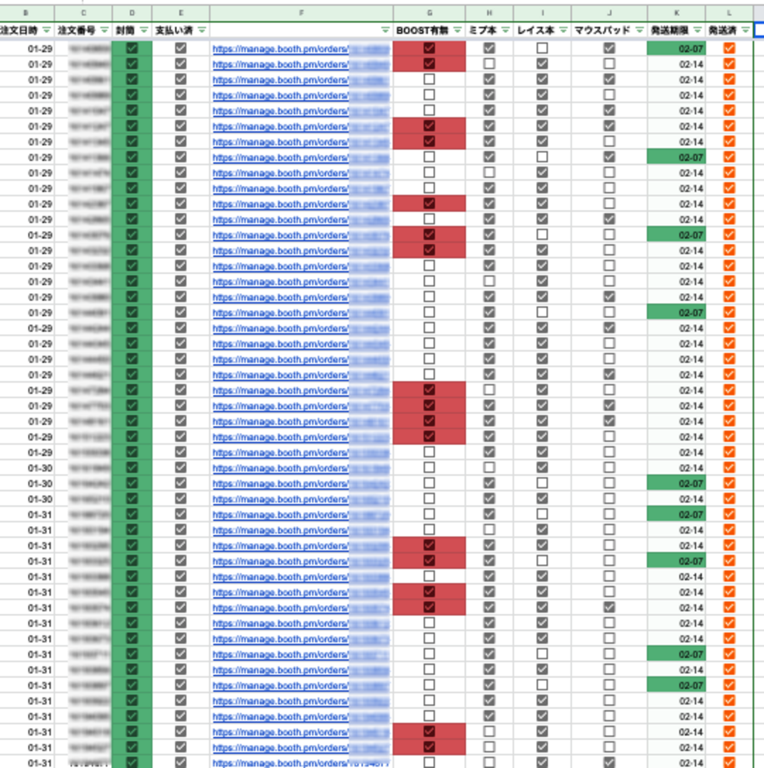Select the ミプ本 header cell

tap(490, 30)
